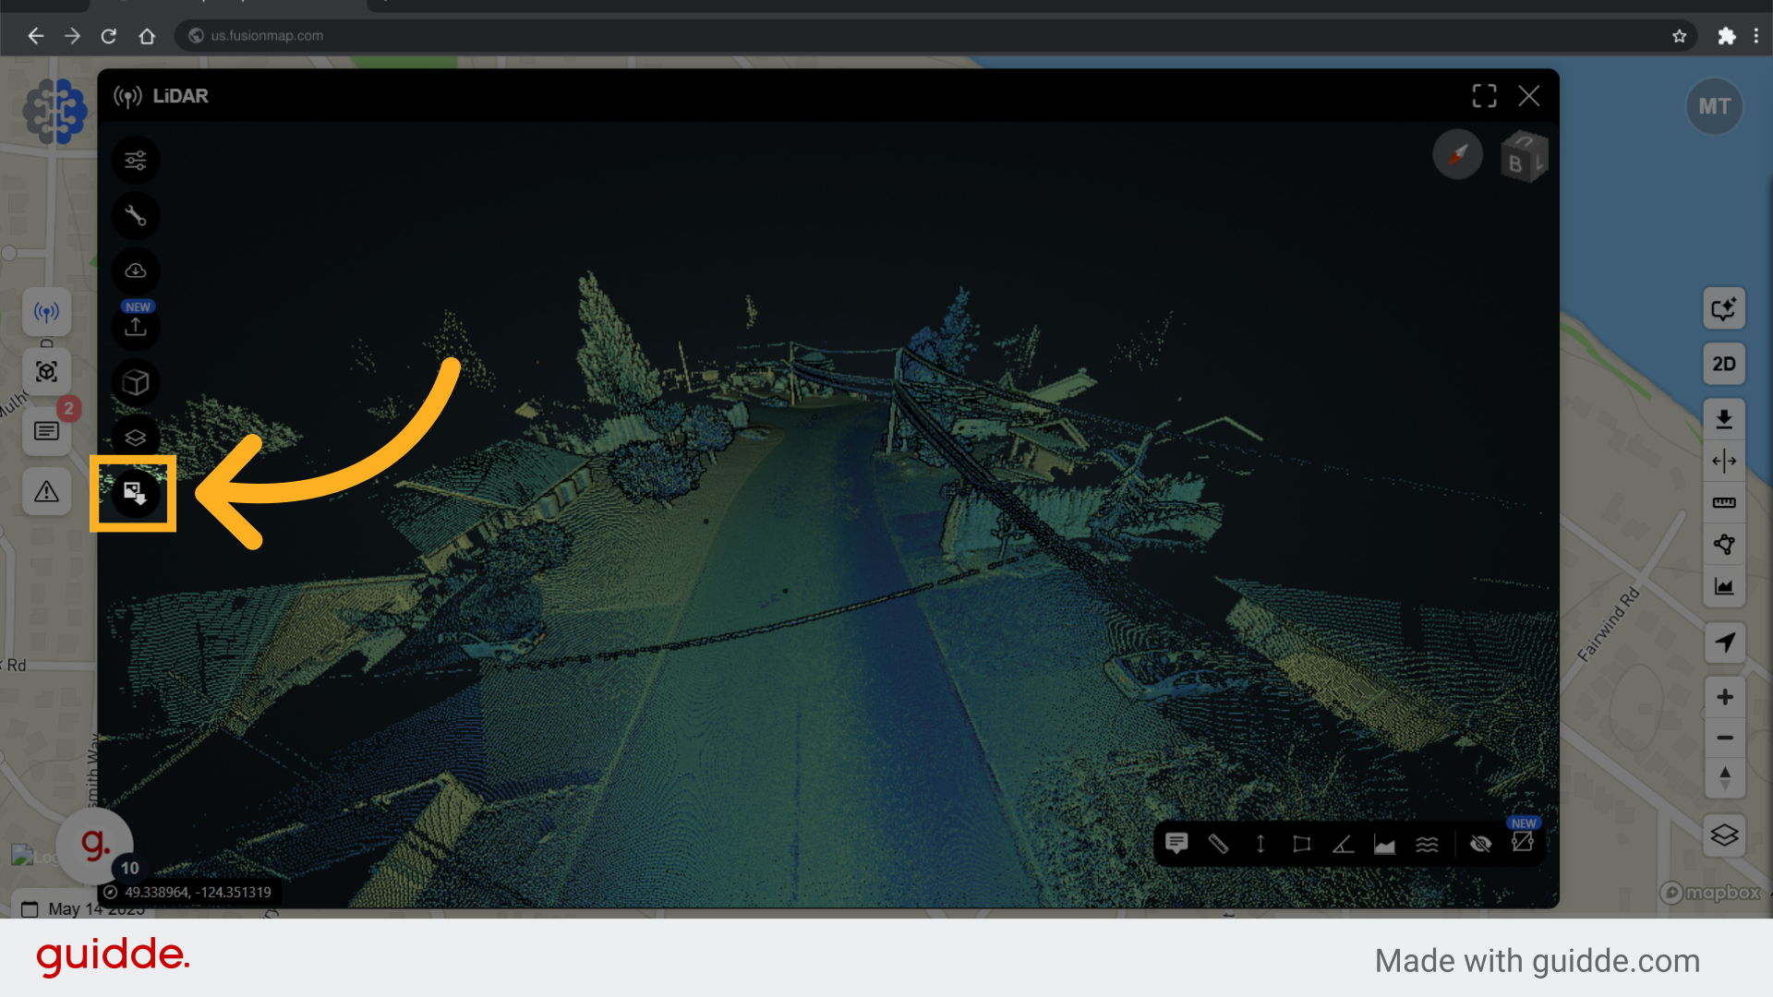The height and width of the screenshot is (997, 1773).
Task: Switch map to 2D view
Action: 1724,364
